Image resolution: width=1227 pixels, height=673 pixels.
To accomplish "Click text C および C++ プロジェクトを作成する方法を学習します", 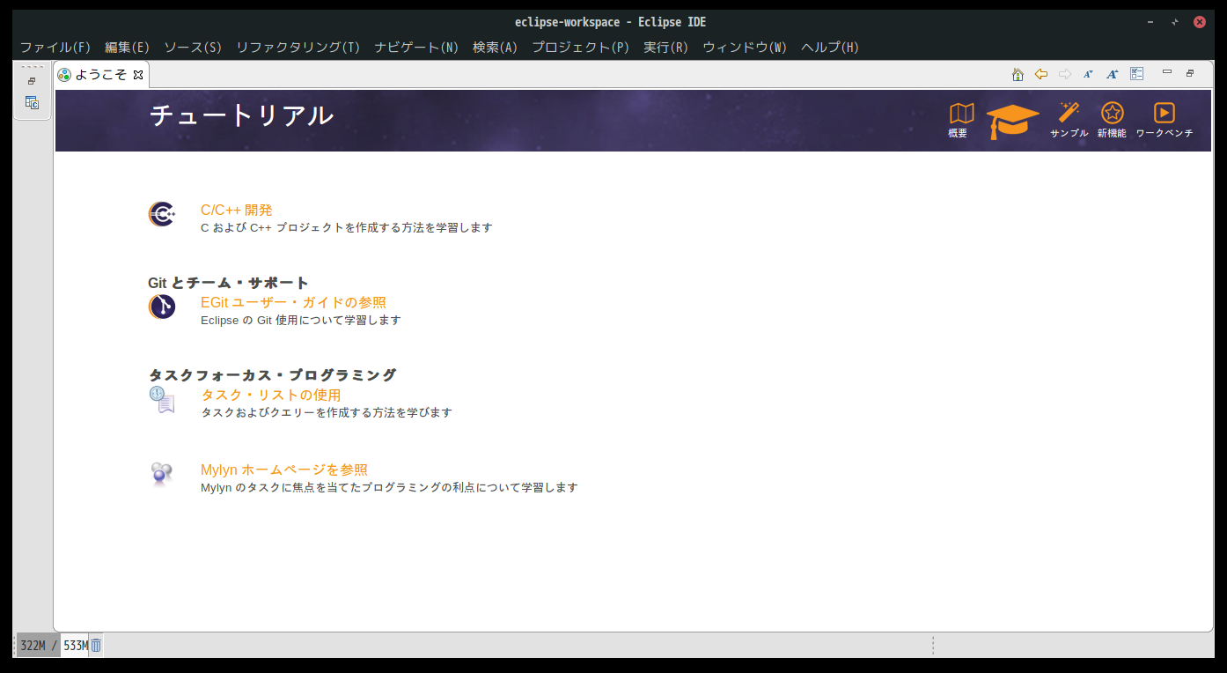I will point(347,227).
